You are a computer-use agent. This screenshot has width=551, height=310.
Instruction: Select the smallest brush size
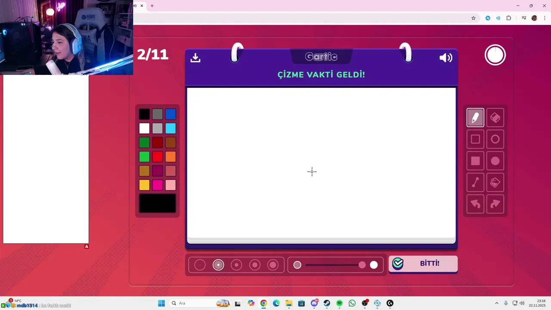pyautogui.click(x=200, y=265)
